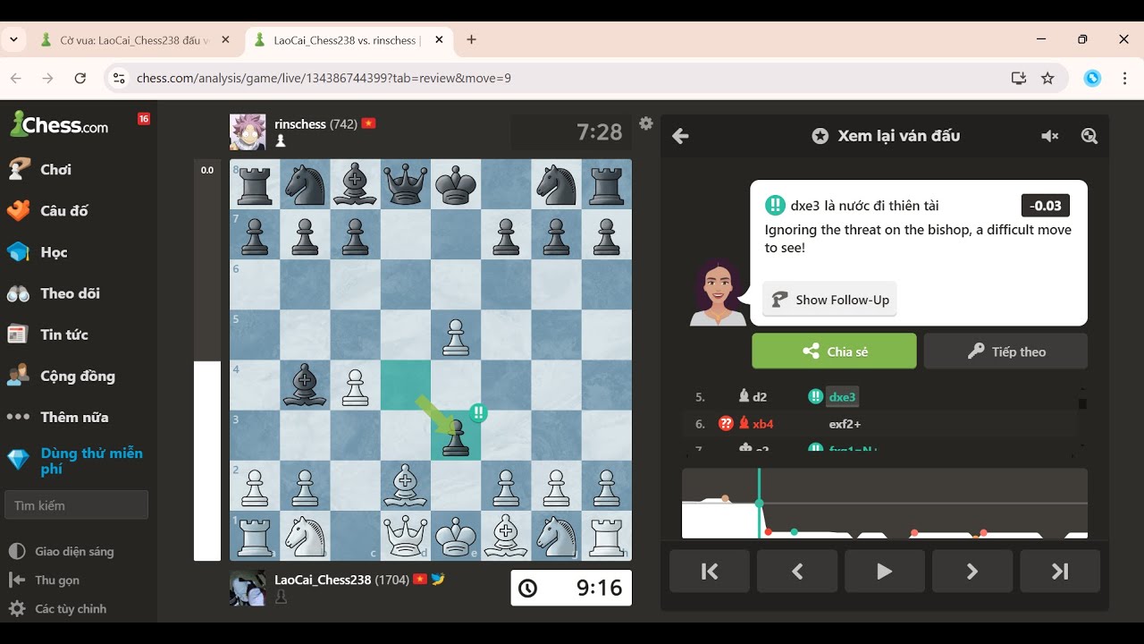The image size is (1144, 644).
Task: Click the address bar URL
Action: coord(324,78)
